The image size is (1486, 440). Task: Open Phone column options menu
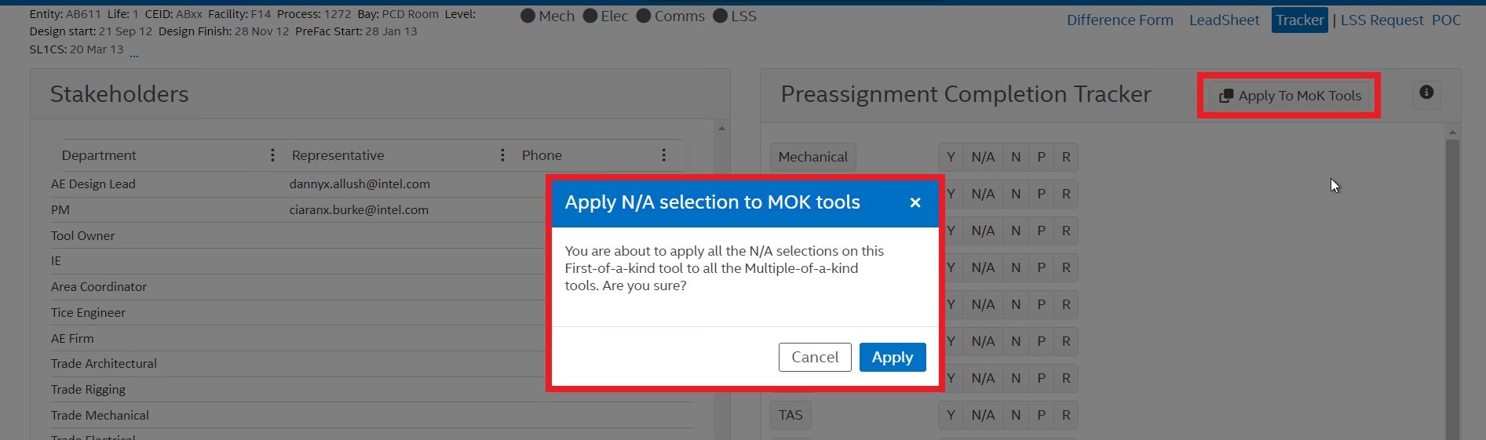click(663, 155)
